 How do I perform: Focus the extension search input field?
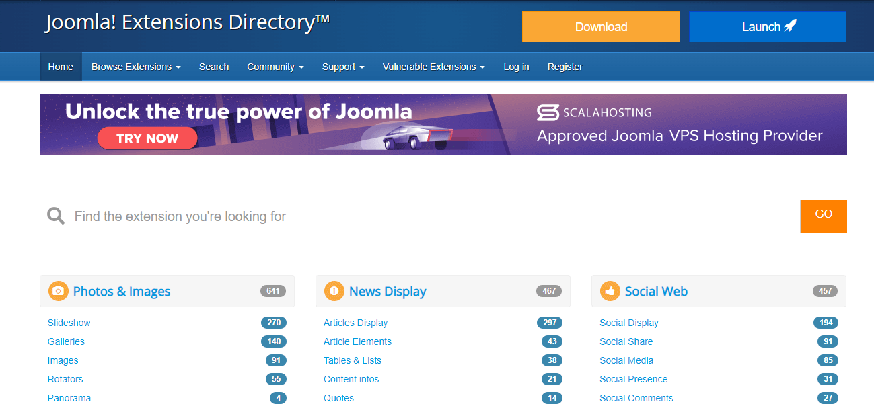pyautogui.click(x=431, y=216)
